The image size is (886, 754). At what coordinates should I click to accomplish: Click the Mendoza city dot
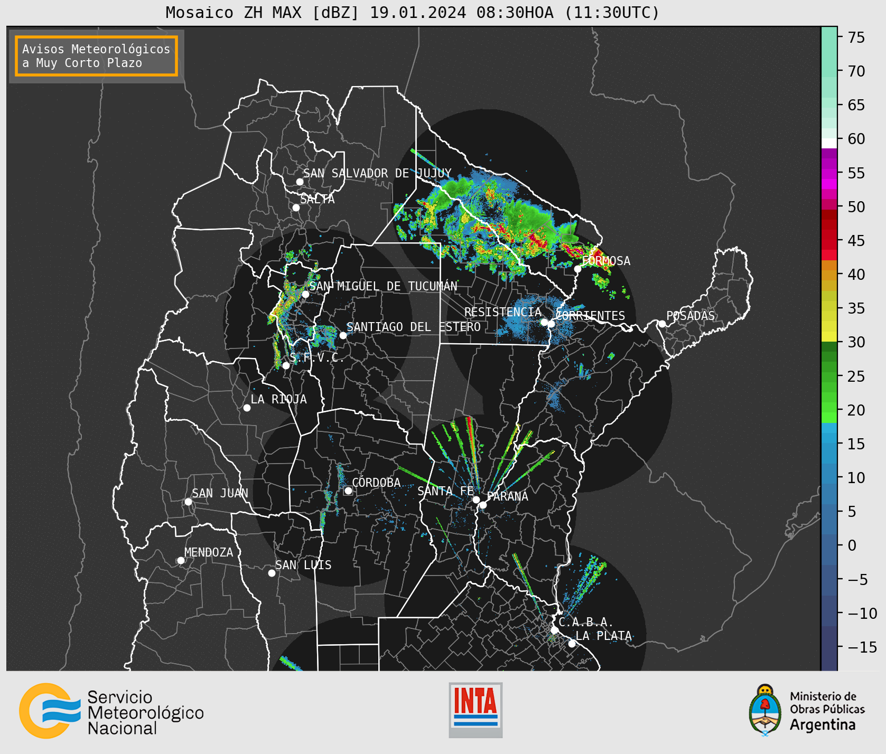(181, 560)
